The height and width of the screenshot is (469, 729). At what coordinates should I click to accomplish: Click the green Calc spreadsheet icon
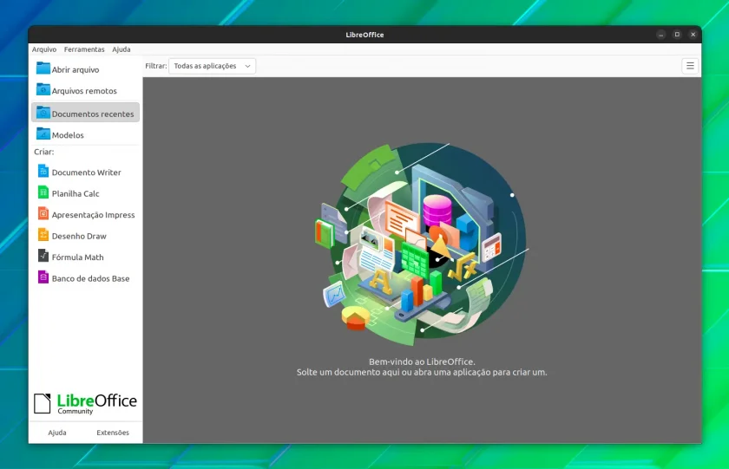click(43, 192)
